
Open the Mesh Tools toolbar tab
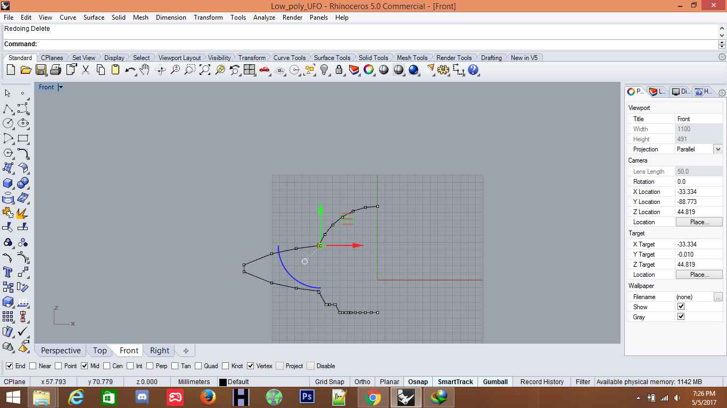click(x=412, y=57)
